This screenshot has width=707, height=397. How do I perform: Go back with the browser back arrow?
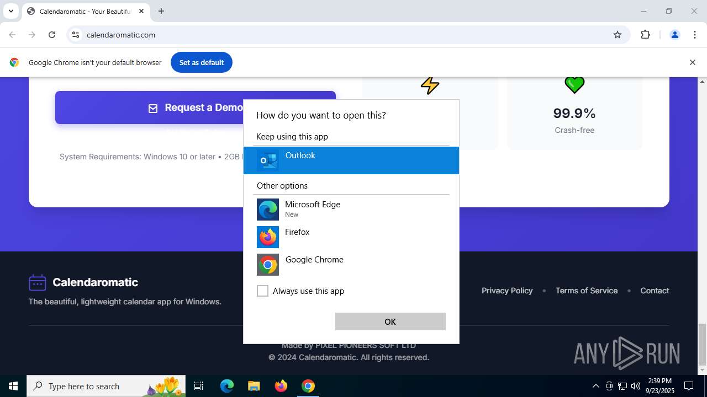[x=12, y=35]
